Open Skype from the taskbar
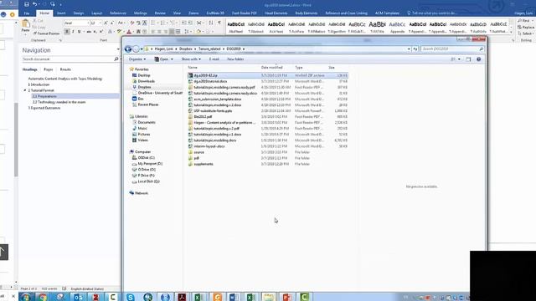 click(131, 297)
